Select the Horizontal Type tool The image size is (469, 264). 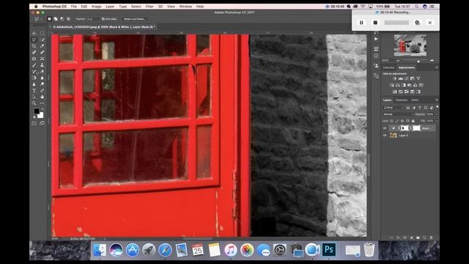pyautogui.click(x=34, y=91)
